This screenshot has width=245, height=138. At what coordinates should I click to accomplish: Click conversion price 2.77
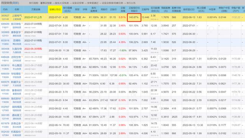coord(103,117)
